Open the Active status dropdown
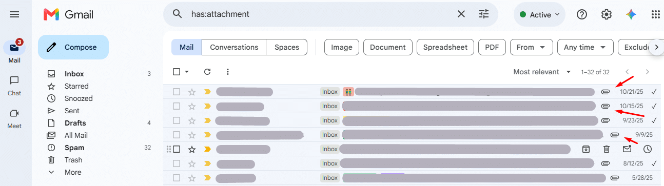This screenshot has height=186, width=664. [x=539, y=15]
